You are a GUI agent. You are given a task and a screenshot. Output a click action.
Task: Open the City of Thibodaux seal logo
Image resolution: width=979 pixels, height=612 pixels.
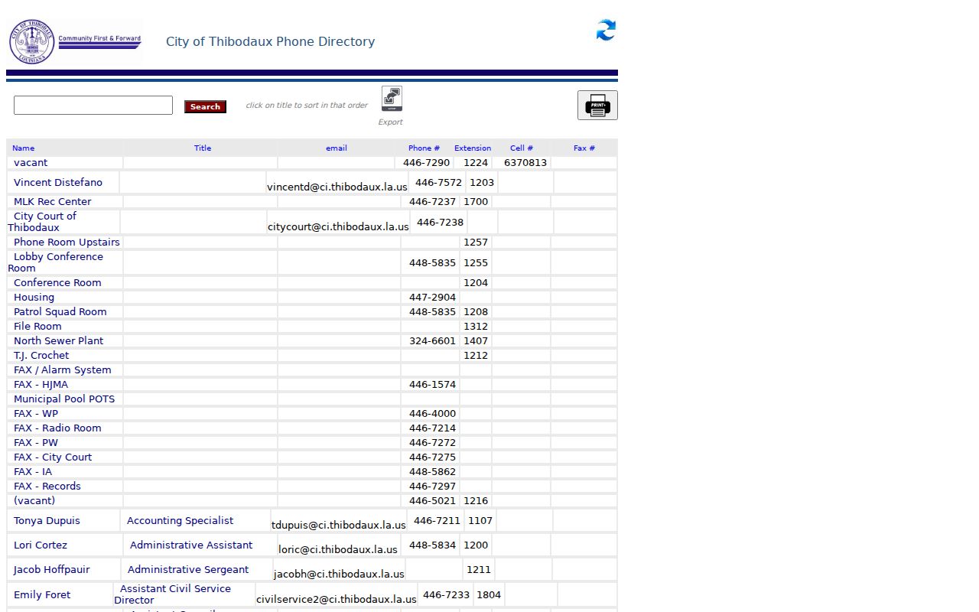point(31,41)
